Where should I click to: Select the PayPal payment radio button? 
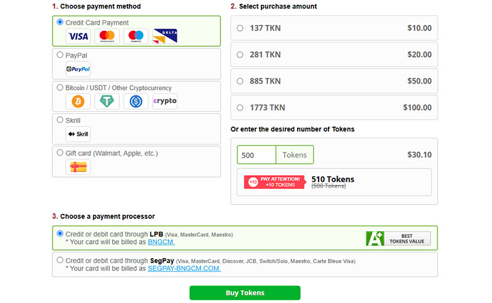(x=60, y=55)
